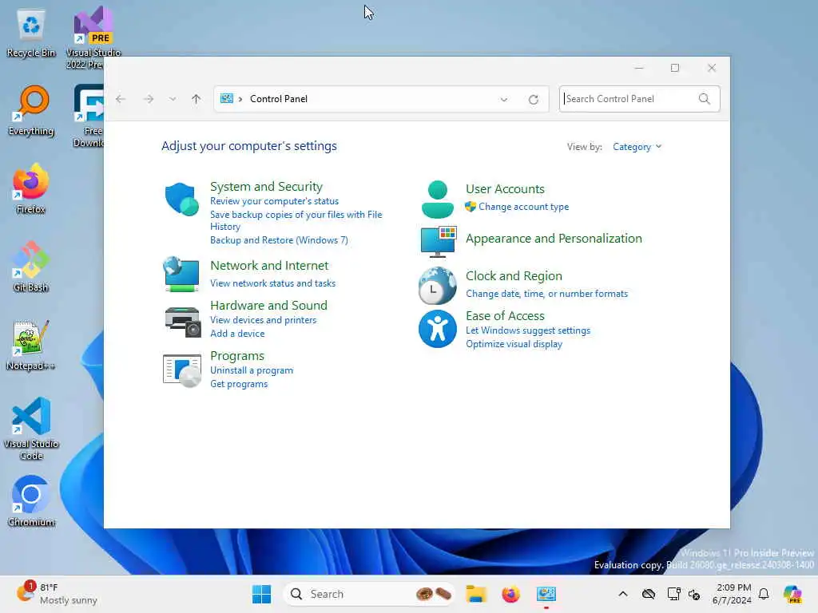Go up one level with up arrow

click(x=197, y=99)
